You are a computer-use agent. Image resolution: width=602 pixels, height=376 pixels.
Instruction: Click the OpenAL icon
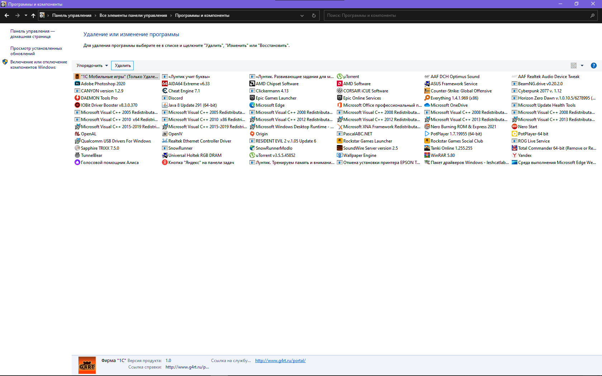pos(77,134)
